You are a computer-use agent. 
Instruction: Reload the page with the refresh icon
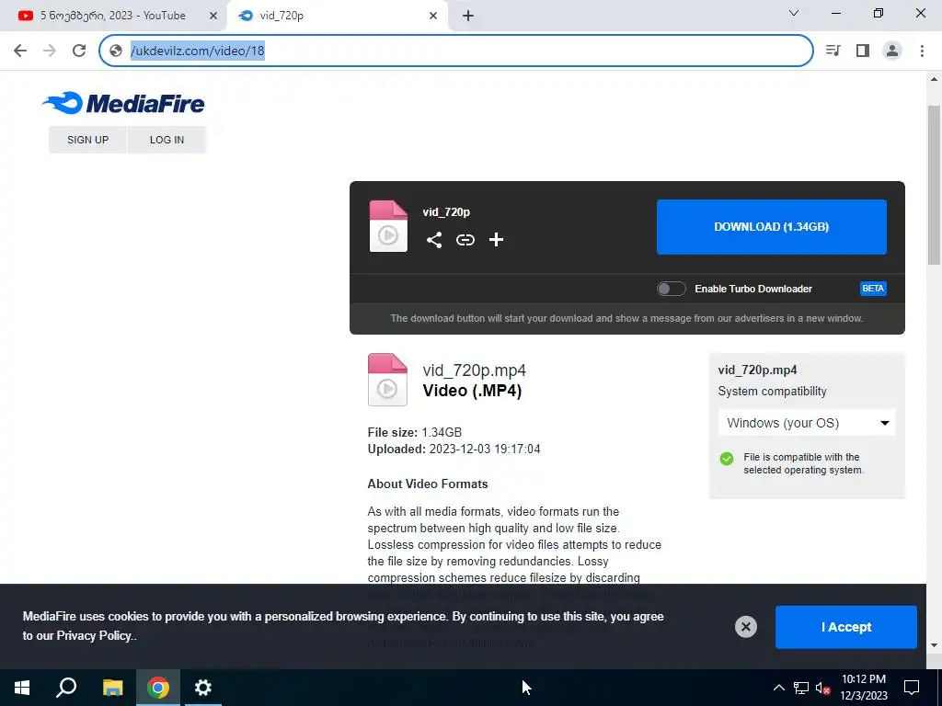click(79, 51)
